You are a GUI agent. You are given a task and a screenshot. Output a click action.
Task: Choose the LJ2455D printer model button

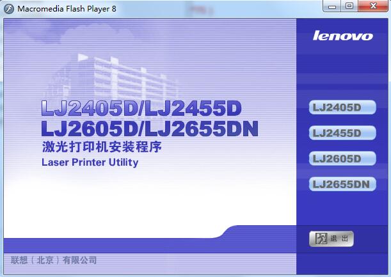pos(342,133)
